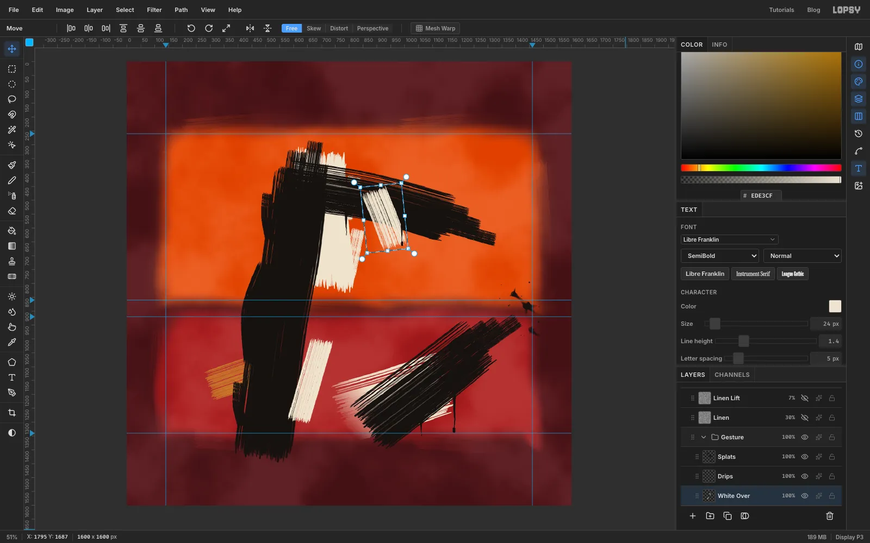Select the eyedropper tool

12,342
